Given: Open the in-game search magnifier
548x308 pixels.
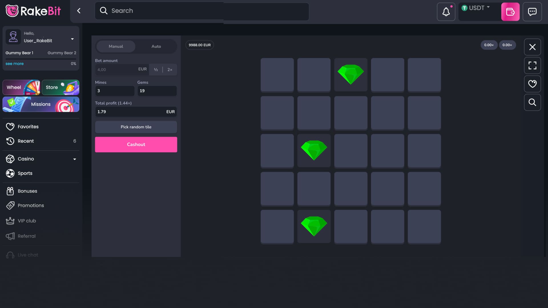Looking at the screenshot, I should (532, 102).
